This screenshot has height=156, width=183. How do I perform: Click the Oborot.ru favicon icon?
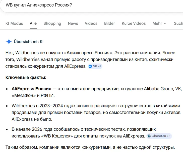[x=149, y=136]
